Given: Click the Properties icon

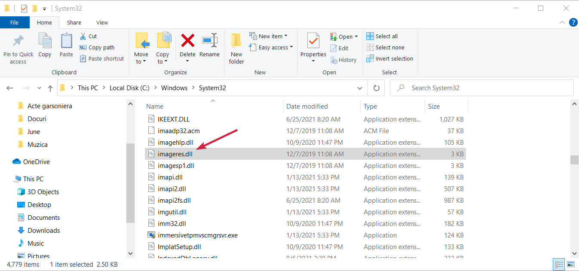Looking at the screenshot, I should click(x=313, y=41).
